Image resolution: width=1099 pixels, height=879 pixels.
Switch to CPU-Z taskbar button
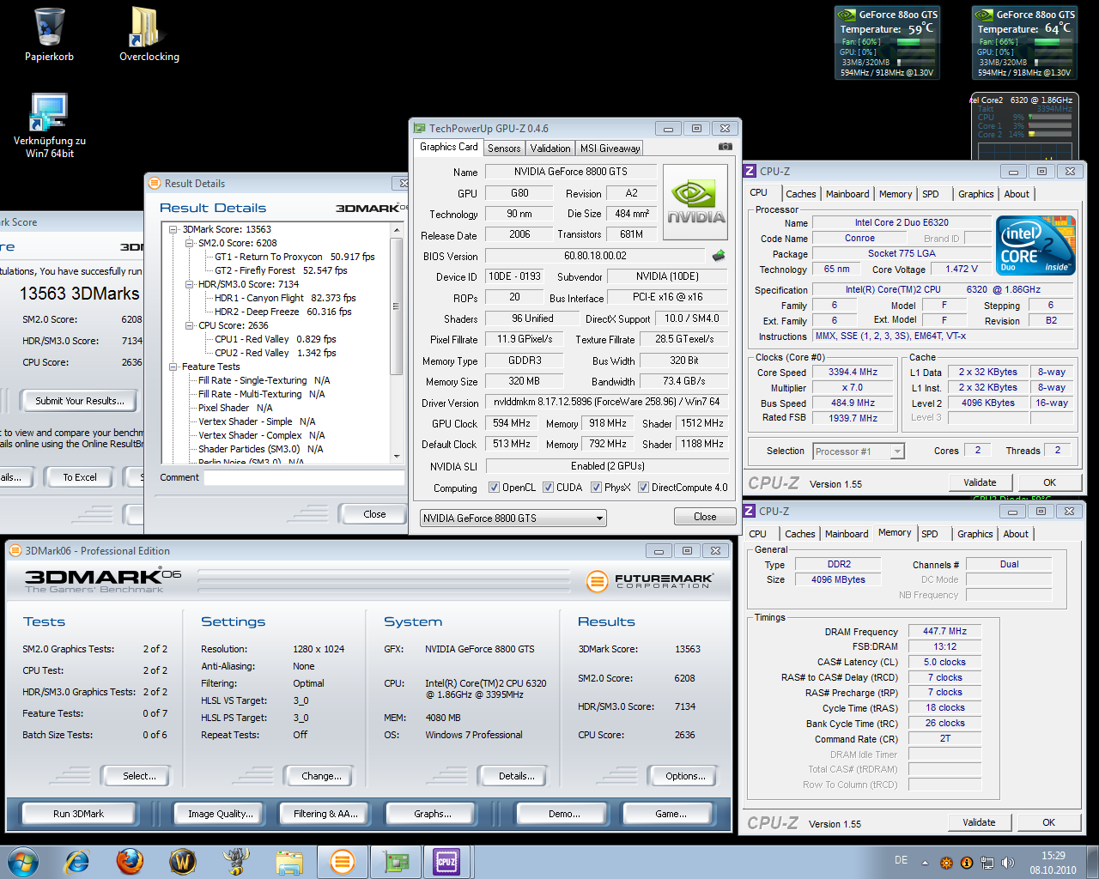(447, 861)
